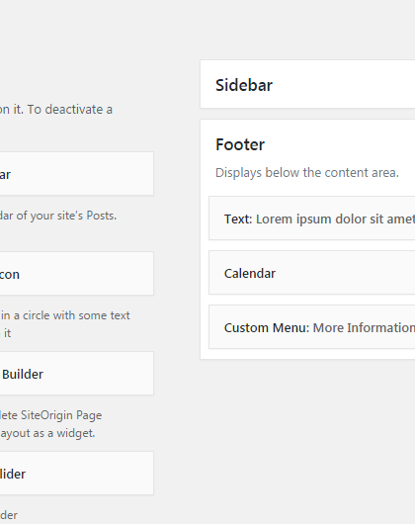This screenshot has width=415, height=524.
Task: Click the Footer description text
Action: tap(307, 173)
